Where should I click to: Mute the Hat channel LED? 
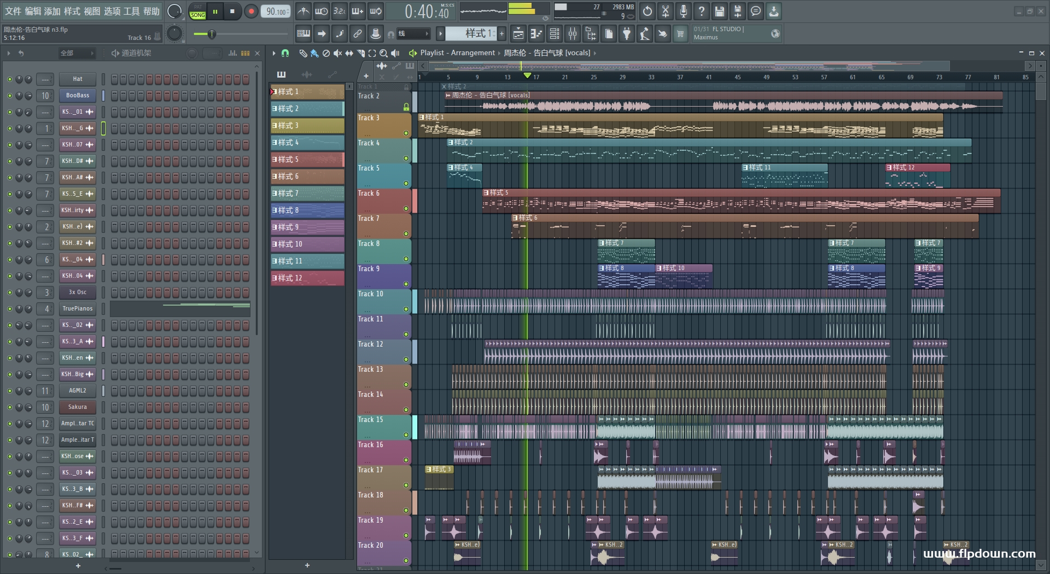[9, 79]
